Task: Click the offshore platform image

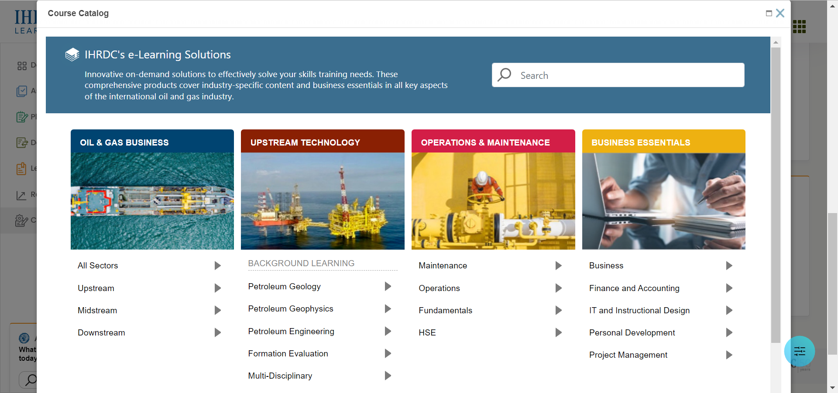Action: click(x=323, y=201)
